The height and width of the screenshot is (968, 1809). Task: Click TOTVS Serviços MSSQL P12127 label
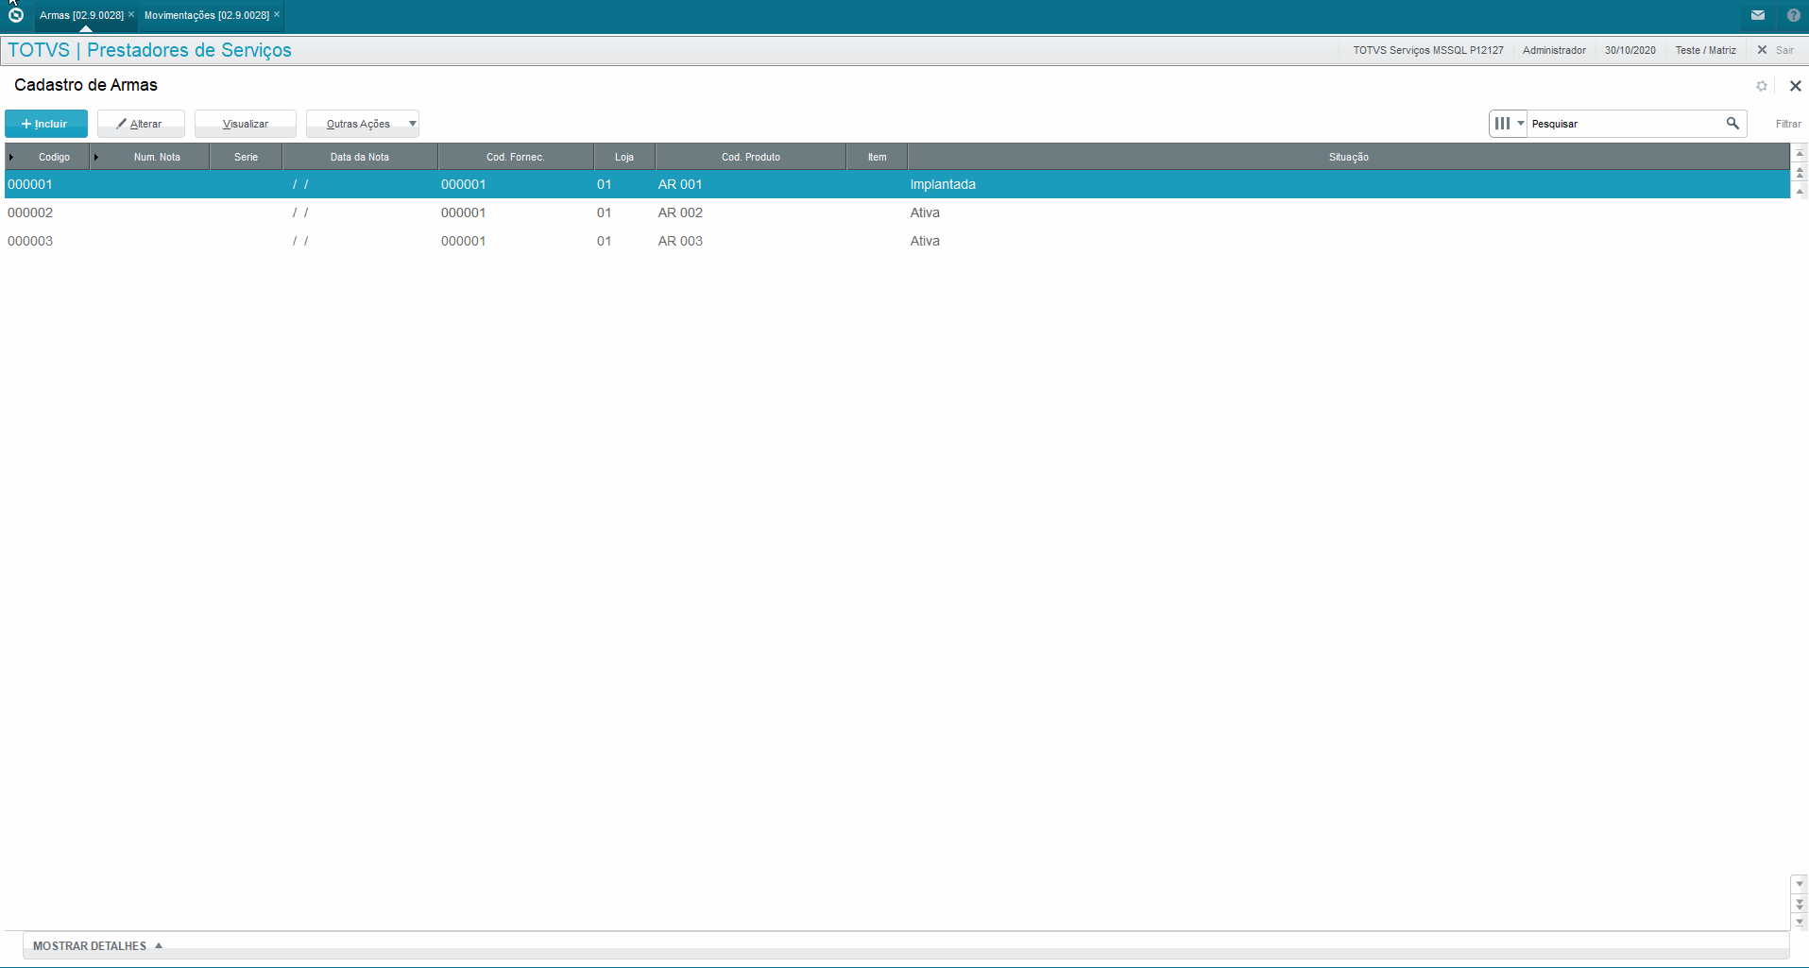point(1427,50)
